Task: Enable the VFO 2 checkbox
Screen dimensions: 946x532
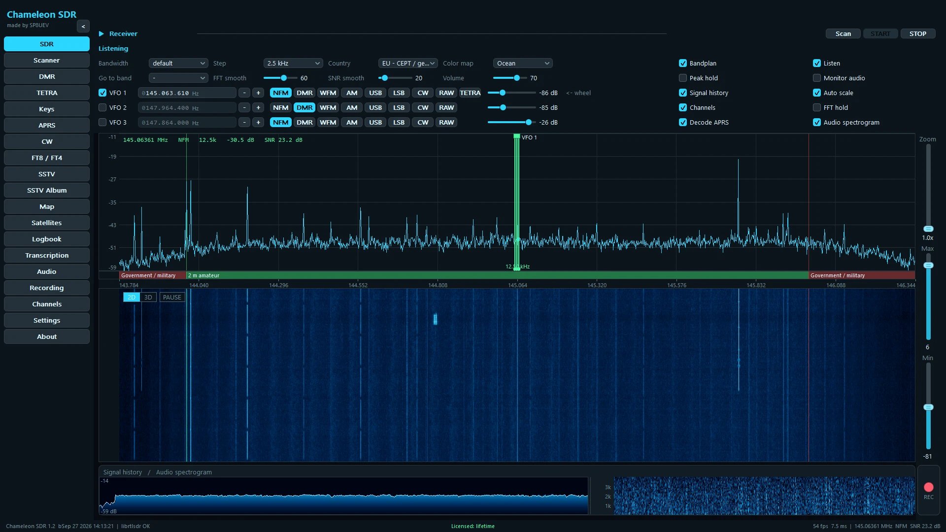Action: click(102, 107)
